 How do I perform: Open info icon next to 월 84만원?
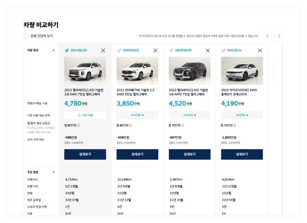click(130, 125)
